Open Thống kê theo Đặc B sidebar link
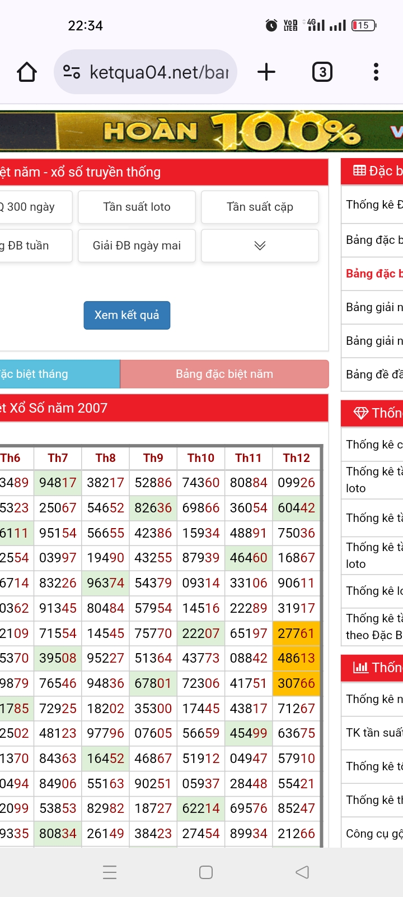 click(374, 627)
